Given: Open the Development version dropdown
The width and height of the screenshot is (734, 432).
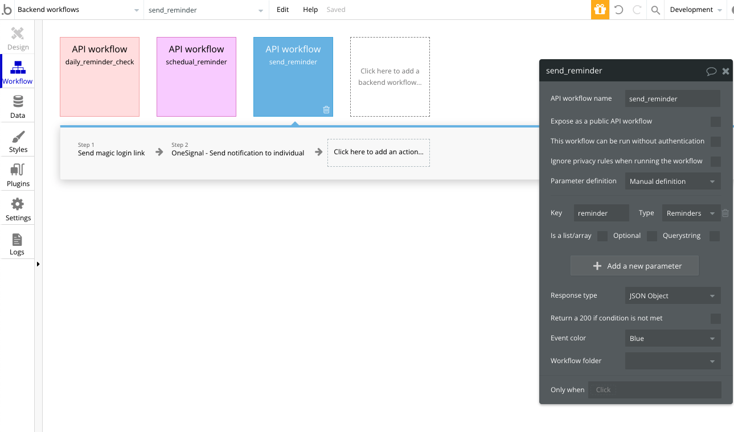Looking at the screenshot, I should (x=695, y=10).
